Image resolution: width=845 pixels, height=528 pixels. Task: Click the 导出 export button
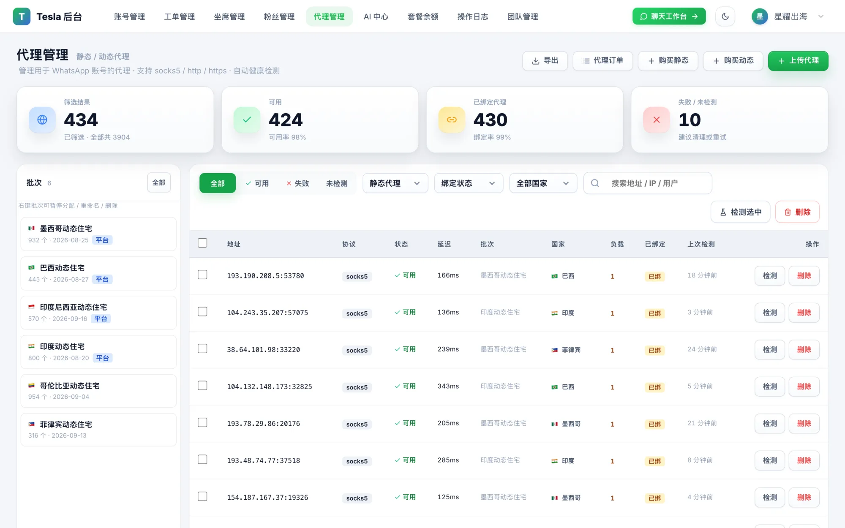pos(545,60)
